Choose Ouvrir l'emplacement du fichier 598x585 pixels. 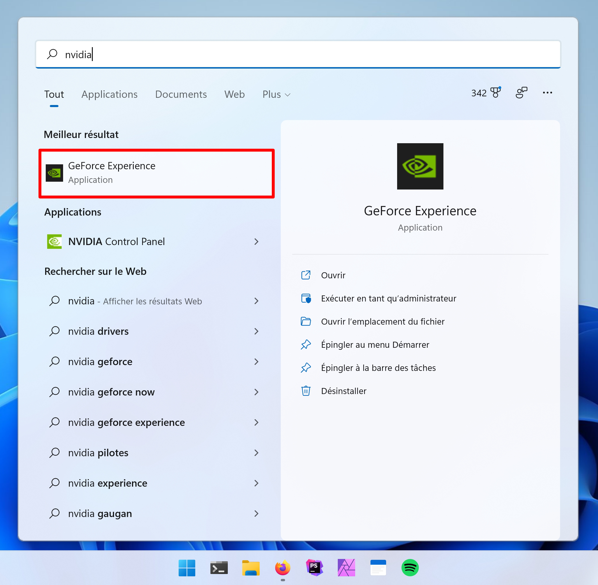383,321
